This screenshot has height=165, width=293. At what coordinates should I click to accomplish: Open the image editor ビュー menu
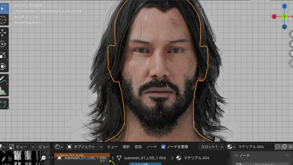44,147
